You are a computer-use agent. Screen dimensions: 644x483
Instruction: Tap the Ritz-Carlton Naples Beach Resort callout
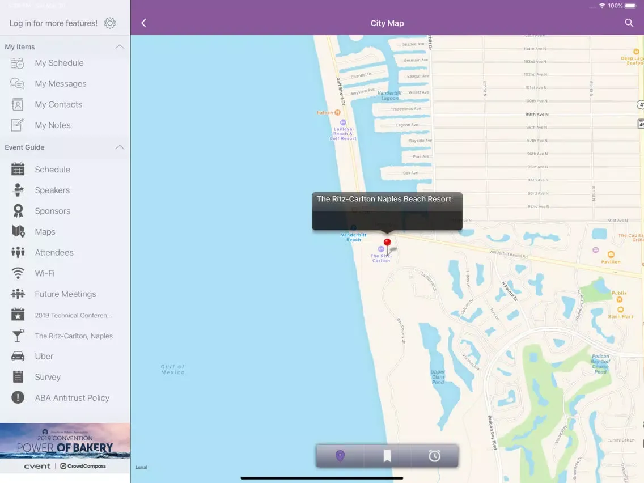[x=387, y=211]
